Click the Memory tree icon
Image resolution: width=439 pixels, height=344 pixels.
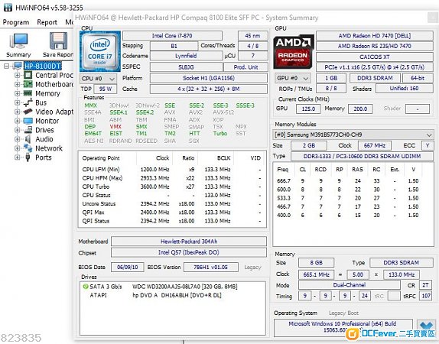coord(28,93)
